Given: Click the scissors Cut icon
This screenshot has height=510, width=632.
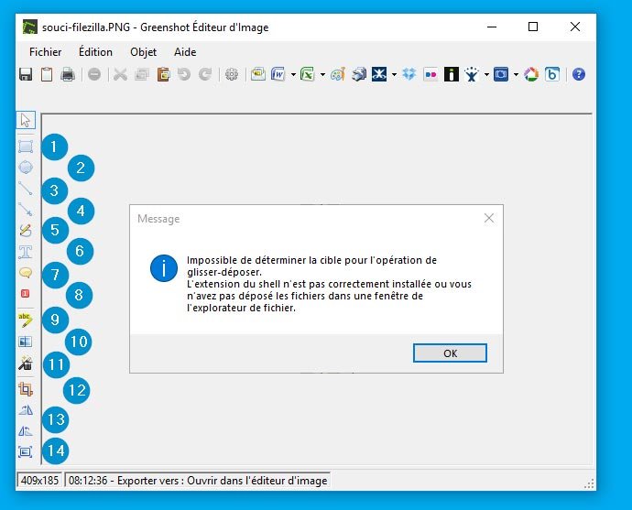Looking at the screenshot, I should [120, 74].
